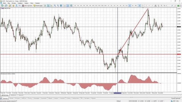Open the Сервис menu

(x=26, y=3)
